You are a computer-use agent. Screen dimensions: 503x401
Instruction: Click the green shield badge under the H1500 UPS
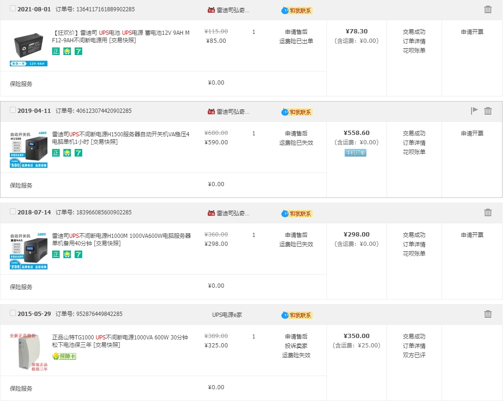[x=67, y=153]
